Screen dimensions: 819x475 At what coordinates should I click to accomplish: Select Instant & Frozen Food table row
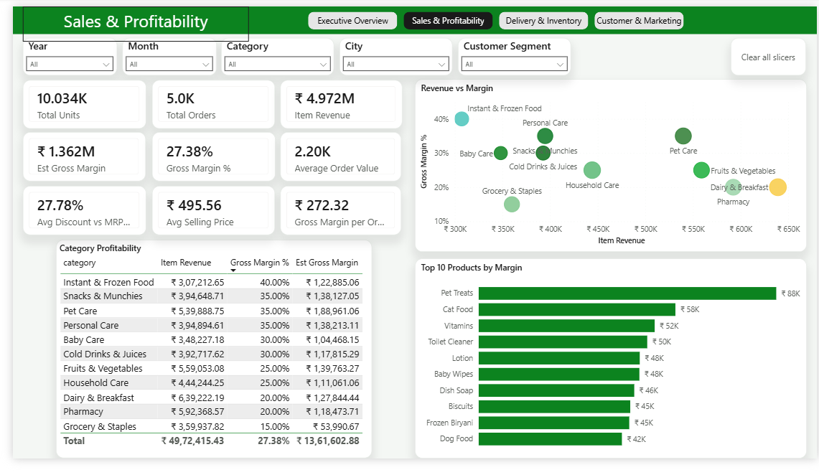click(x=211, y=283)
